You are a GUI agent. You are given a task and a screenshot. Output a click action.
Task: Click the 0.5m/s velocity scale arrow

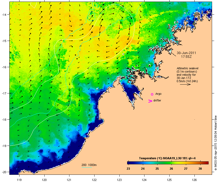click(x=185, y=84)
